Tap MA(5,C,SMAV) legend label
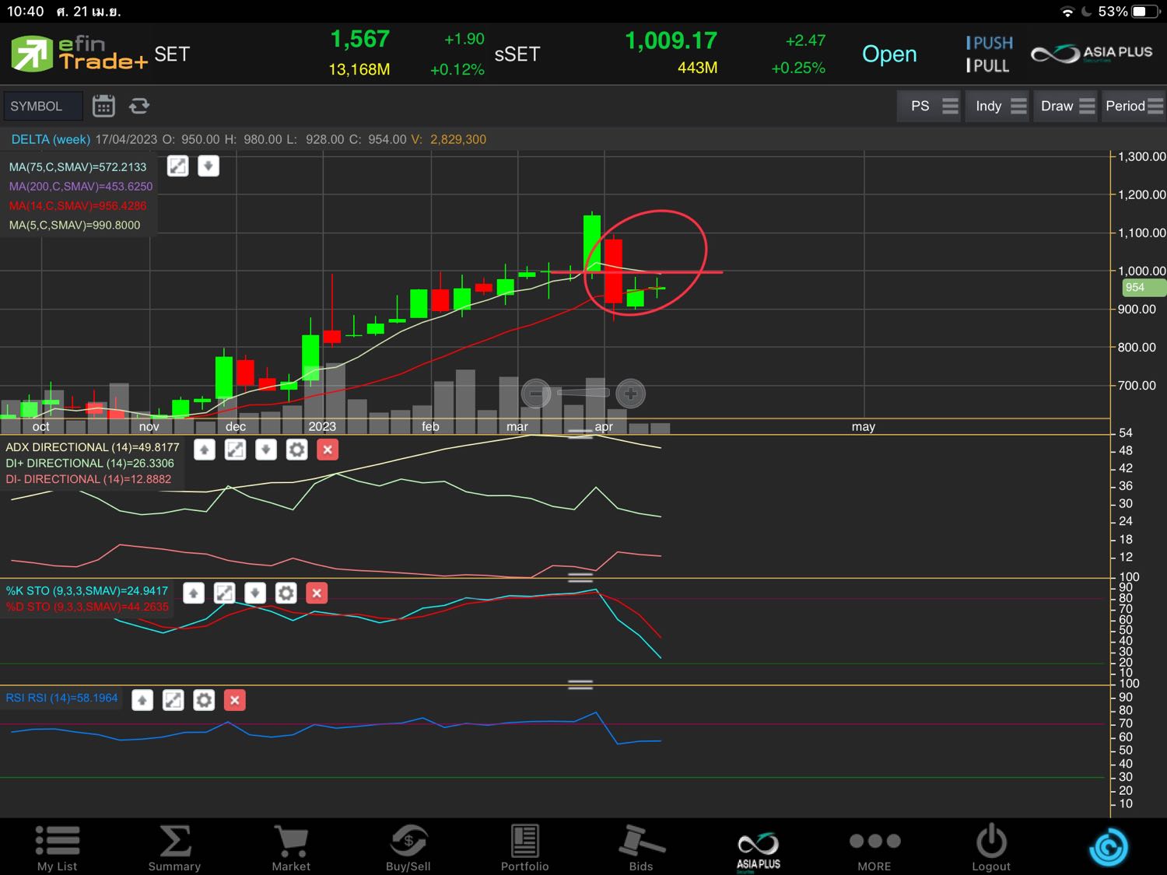This screenshot has height=875, width=1167. click(75, 226)
